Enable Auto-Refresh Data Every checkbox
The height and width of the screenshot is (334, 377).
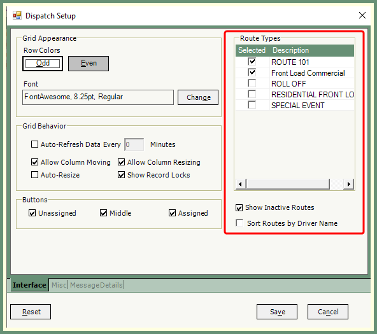(34, 144)
